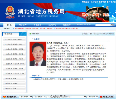
Task: Expand the wide third footer dropdown
Action: [x=66, y=97]
